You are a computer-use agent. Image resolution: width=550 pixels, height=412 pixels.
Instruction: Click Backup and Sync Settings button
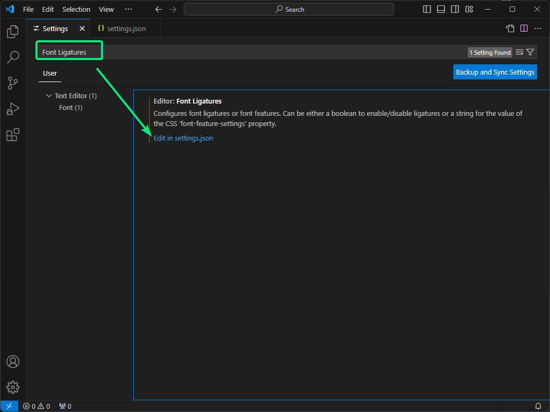coord(495,72)
